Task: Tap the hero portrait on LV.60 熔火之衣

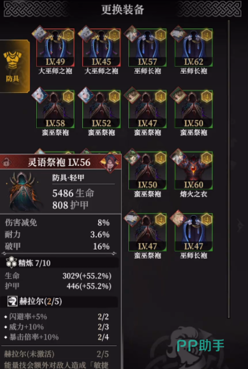Action: tap(178, 157)
